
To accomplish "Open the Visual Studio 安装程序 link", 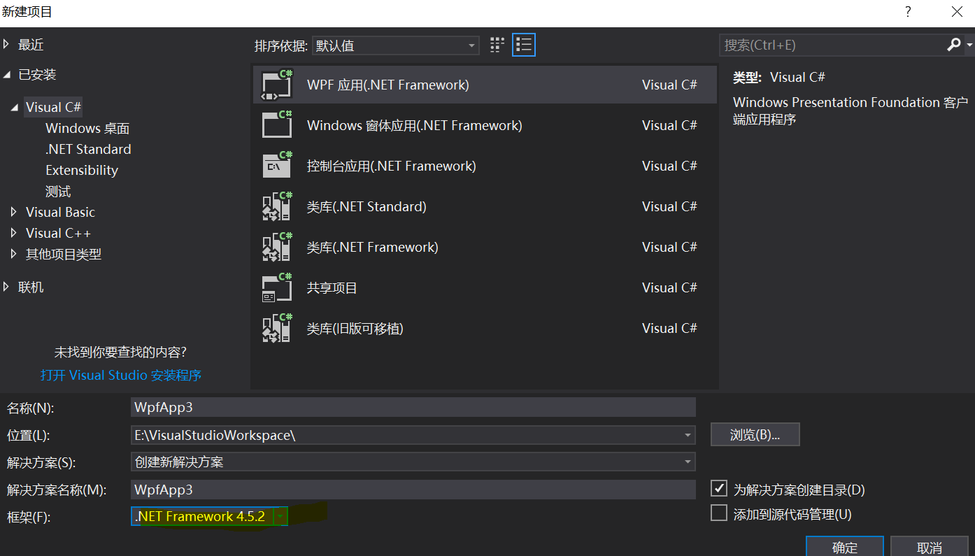I will (x=120, y=375).
